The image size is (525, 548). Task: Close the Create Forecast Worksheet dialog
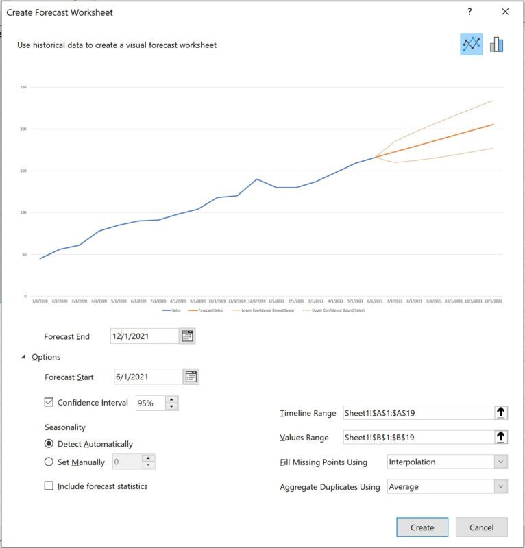(x=505, y=12)
